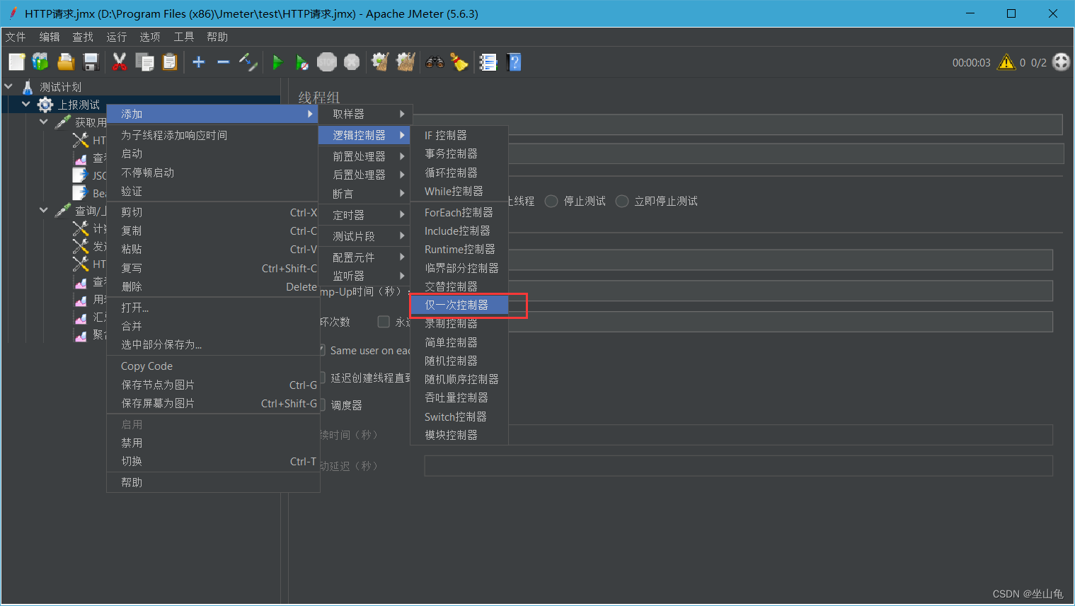Choose While控制器 from submenu
Screen dimensions: 1075x606
(459, 191)
